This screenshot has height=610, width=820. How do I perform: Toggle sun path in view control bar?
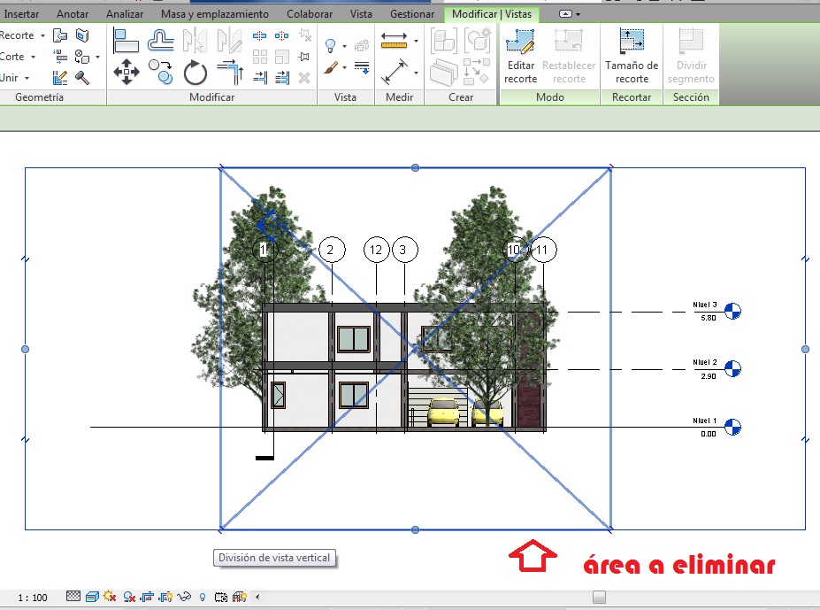pos(110,597)
